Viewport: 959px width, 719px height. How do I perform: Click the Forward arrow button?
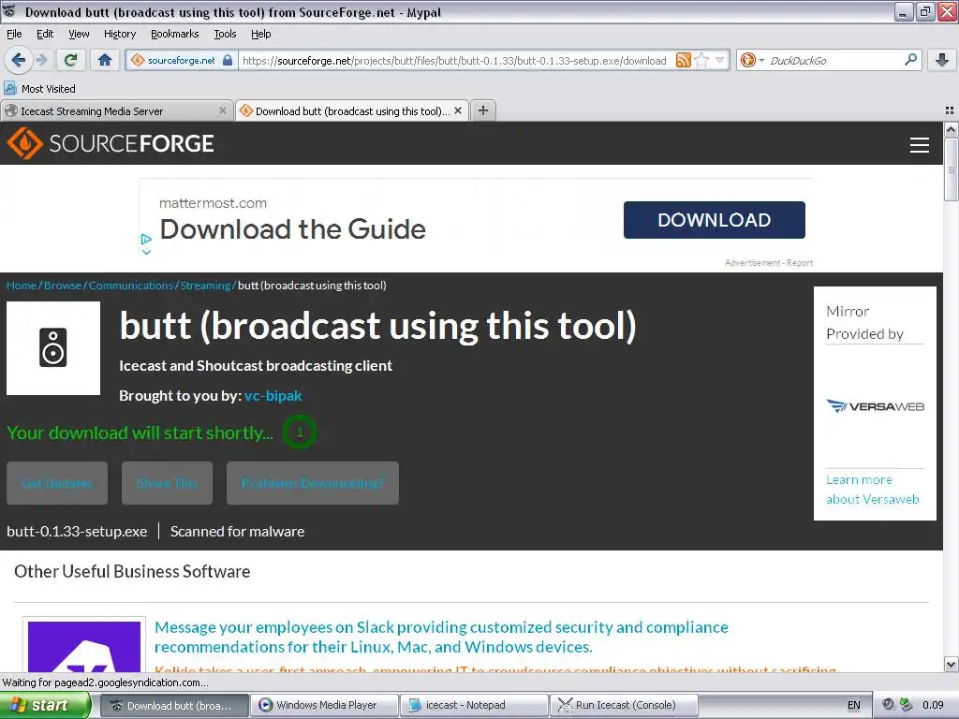tap(41, 60)
